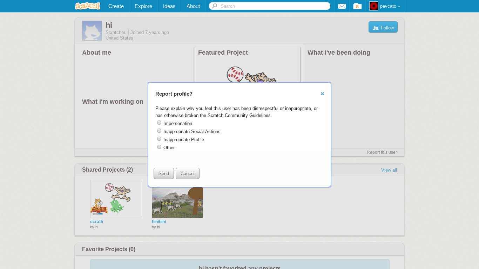Close the Report profile dialog with X
The width and height of the screenshot is (479, 269).
point(322,94)
